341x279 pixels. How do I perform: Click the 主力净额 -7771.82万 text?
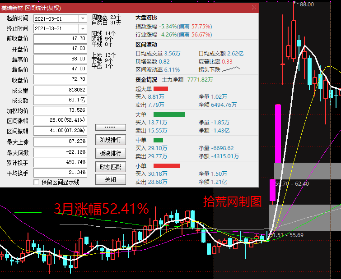[187, 80]
